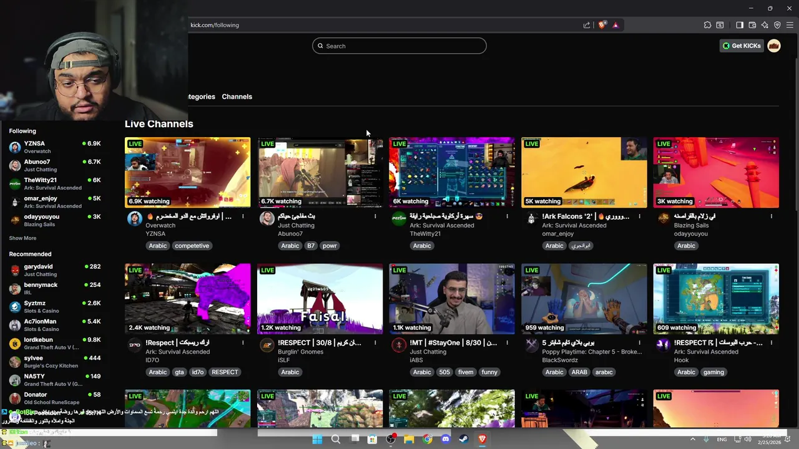Open Abunoo7 Just Chatting stream thumbnail

(320, 172)
